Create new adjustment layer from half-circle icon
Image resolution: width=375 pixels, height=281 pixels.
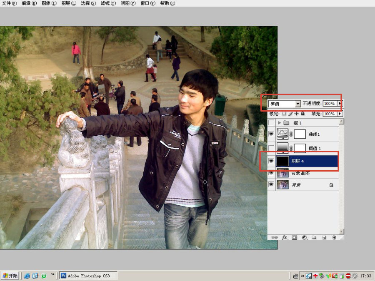coord(305,237)
